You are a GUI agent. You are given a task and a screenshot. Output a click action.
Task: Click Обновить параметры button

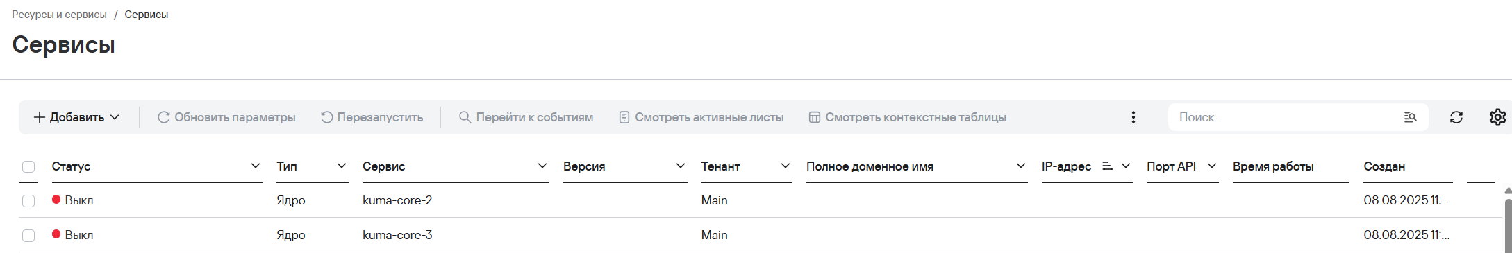click(x=226, y=117)
